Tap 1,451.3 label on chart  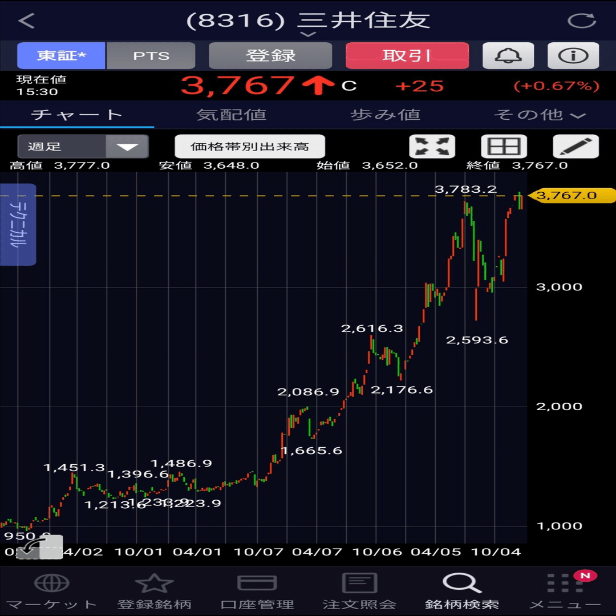[74, 468]
